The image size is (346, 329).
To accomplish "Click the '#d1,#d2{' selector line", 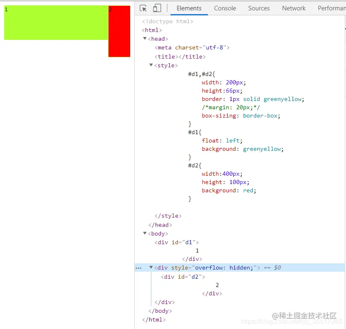I will click(201, 74).
